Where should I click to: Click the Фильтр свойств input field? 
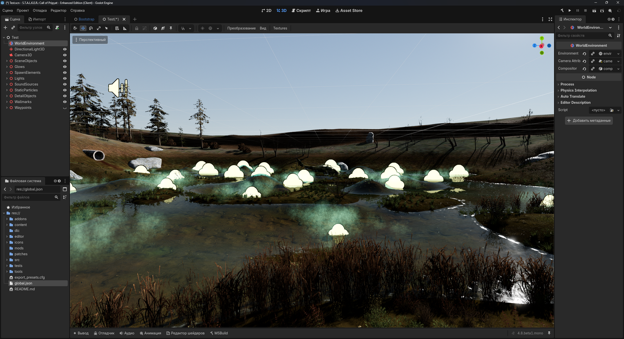click(585, 36)
